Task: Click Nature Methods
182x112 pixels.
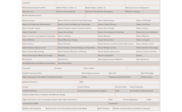Action: 28,40
